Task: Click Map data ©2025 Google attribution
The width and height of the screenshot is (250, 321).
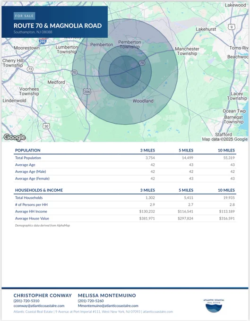Action: tap(225, 139)
